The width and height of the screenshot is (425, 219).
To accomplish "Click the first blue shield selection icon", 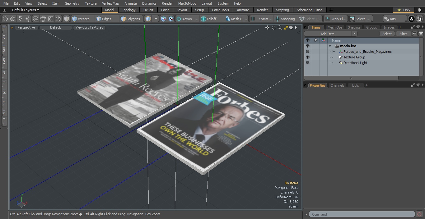I will [x=164, y=19].
